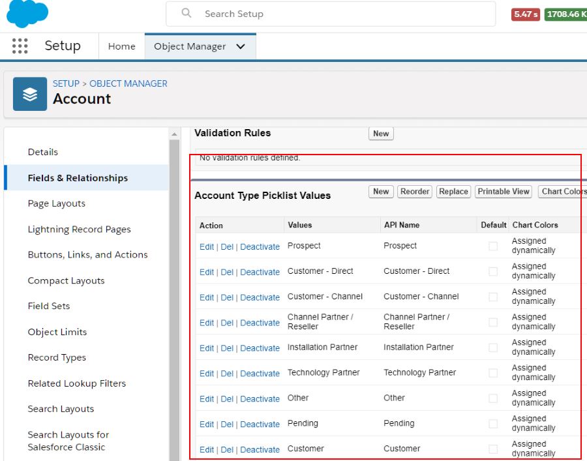
Task: Click the sidebar scrollbar up arrow
Action: coord(174,134)
